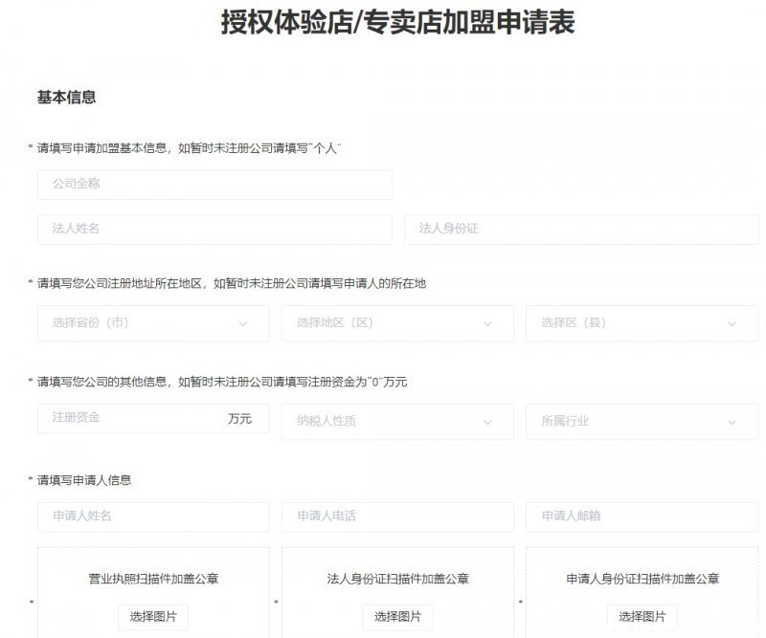Open the 选择区（县）dropdown
766x638 pixels.
(x=642, y=323)
